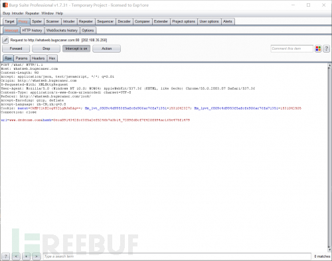Click the Origin header line

(x=39, y=80)
